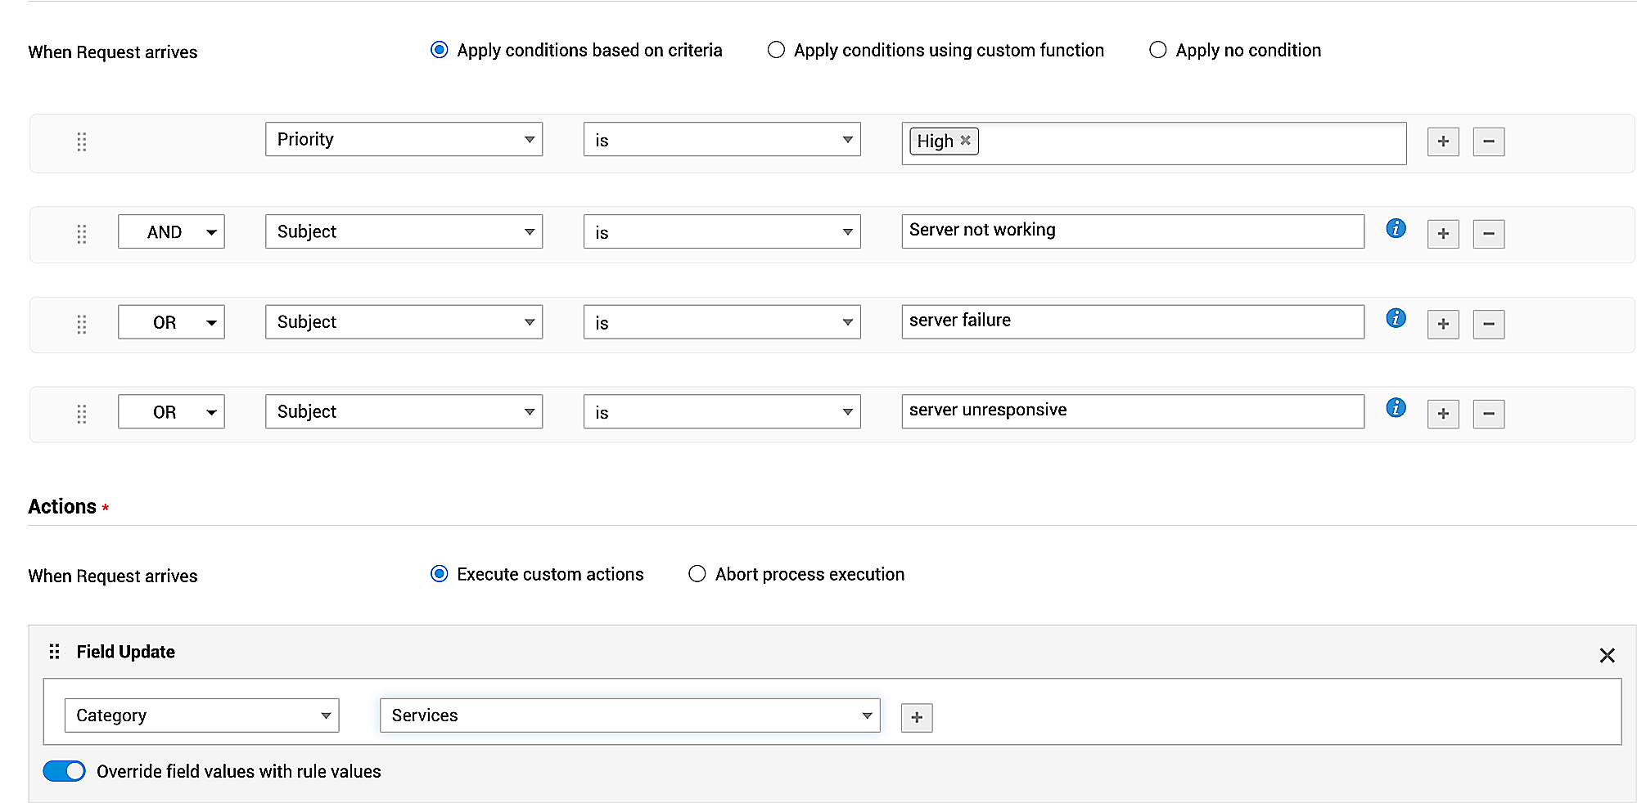The width and height of the screenshot is (1637, 803).
Task: Close the Field Update action panel
Action: [x=1607, y=655]
